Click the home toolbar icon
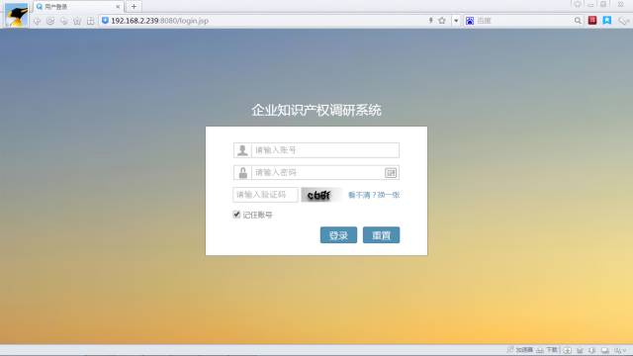 tap(77, 21)
